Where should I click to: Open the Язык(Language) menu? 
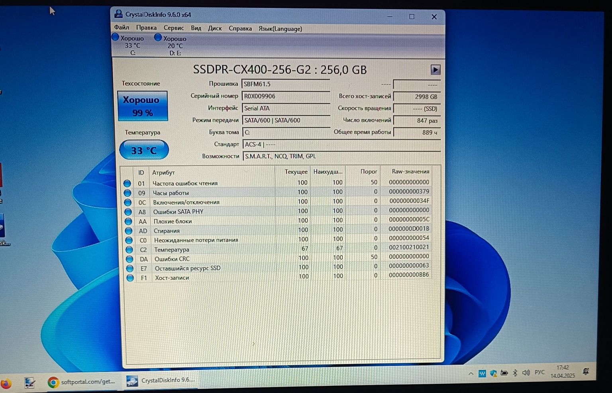point(280,29)
